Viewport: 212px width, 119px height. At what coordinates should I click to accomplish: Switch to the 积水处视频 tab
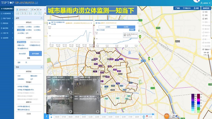pos(22,54)
